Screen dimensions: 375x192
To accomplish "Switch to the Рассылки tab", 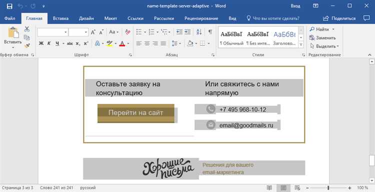I will (x=164, y=18).
